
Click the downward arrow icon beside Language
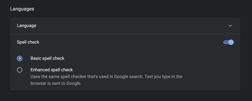[x=230, y=26]
